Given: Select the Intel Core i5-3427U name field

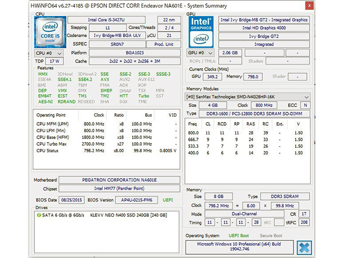Looking at the screenshot, I should [x=106, y=20].
